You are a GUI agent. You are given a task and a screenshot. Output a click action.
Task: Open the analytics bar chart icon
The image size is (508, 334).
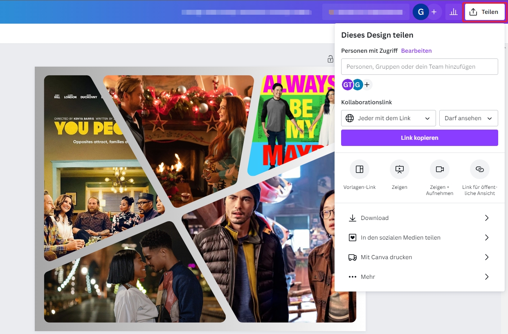(454, 12)
